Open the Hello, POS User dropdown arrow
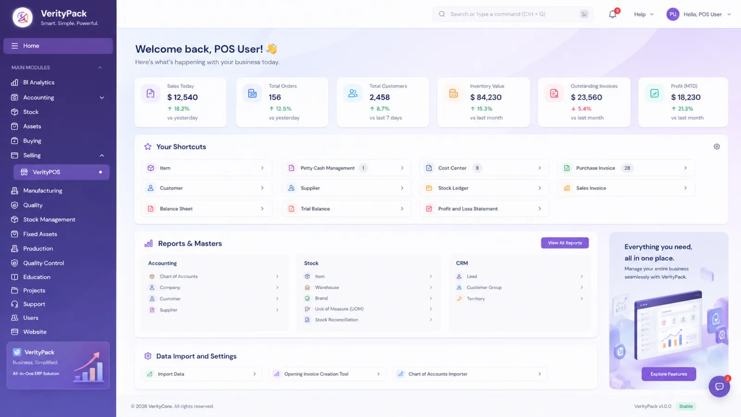The height and width of the screenshot is (417, 741). [729, 14]
